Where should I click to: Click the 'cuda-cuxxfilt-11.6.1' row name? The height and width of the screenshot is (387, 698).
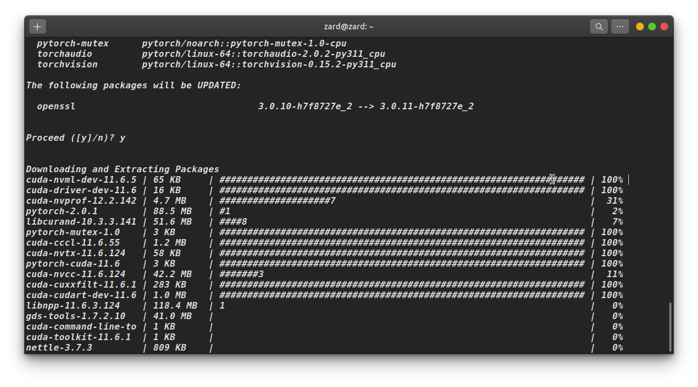[81, 285]
